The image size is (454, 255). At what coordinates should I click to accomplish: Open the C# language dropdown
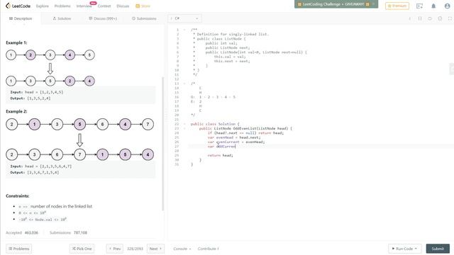coord(184,18)
